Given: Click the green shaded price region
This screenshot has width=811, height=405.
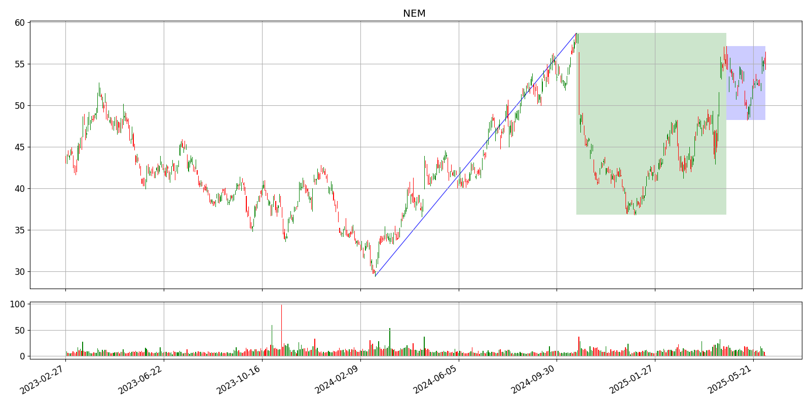Looking at the screenshot, I should tap(651, 124).
